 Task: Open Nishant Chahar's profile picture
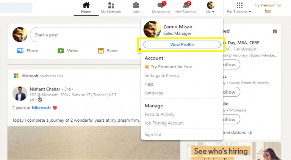[x=20, y=93]
